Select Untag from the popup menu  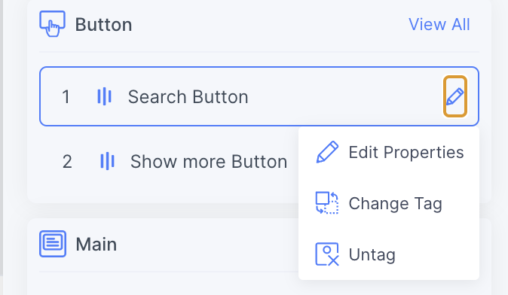click(389, 254)
